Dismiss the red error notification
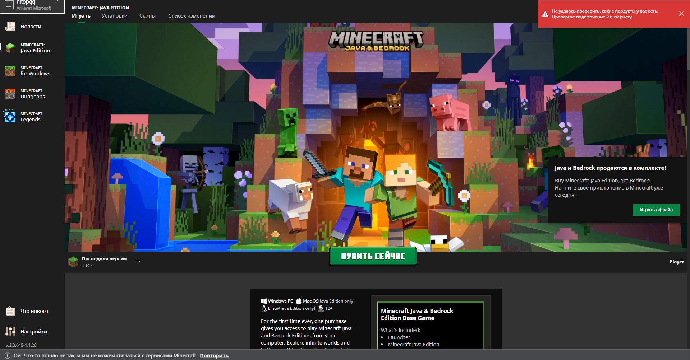 681,14
